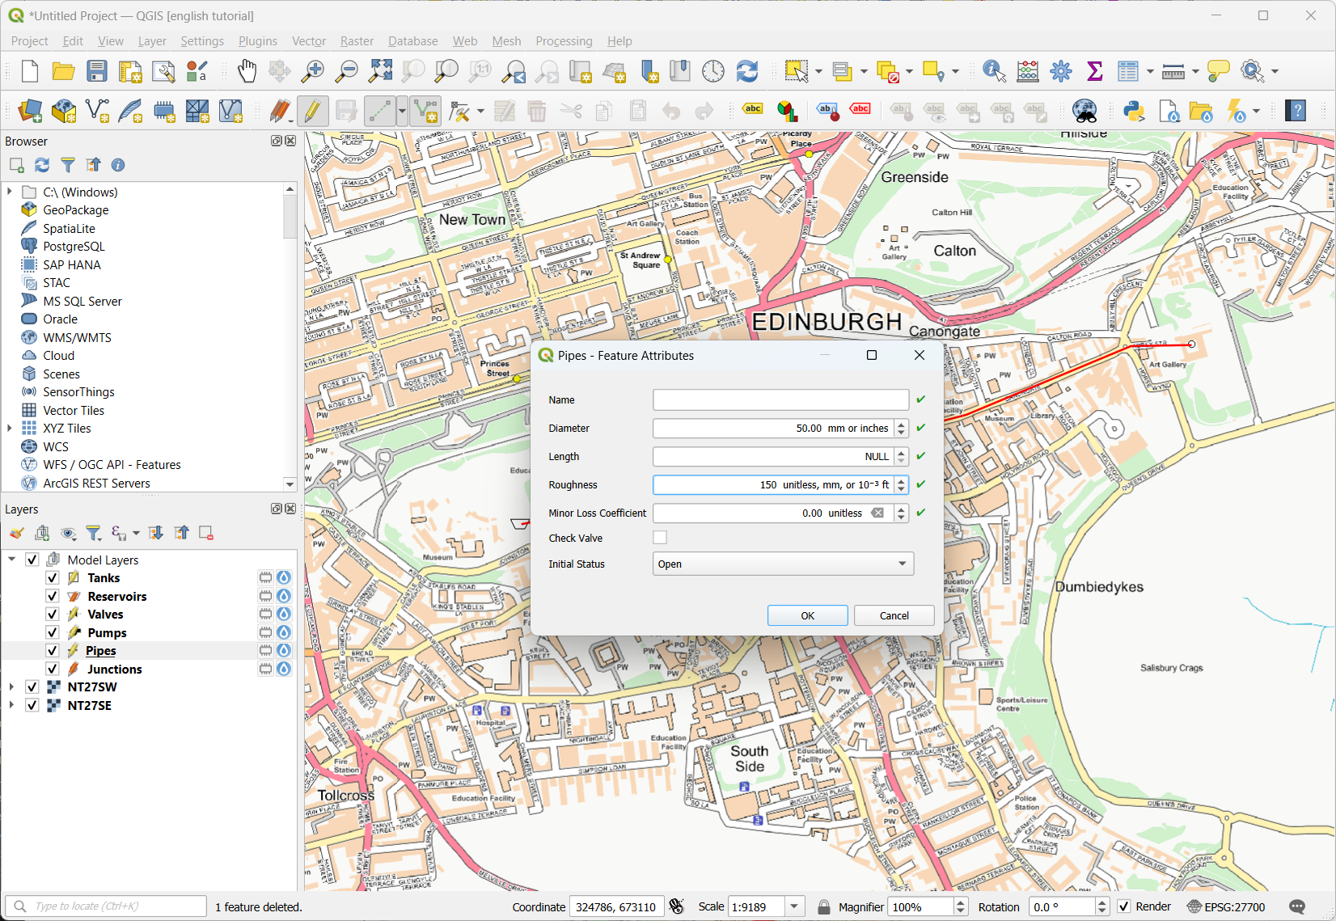Click the Pan Map hand tool
Screen dimensions: 1336x921
247,71
